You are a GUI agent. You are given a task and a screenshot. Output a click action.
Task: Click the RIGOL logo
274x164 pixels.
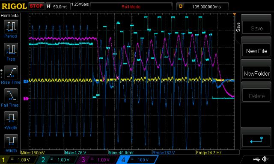pyautogui.click(x=14, y=6)
